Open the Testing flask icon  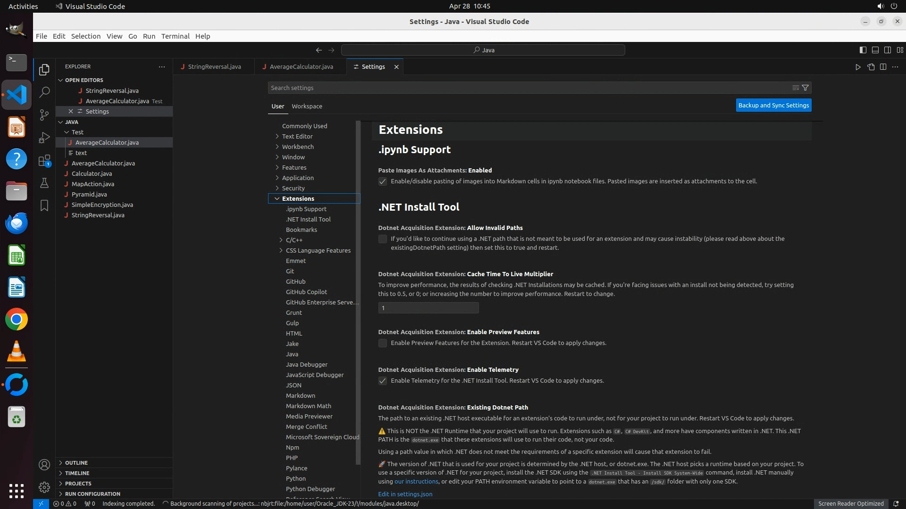click(x=44, y=183)
